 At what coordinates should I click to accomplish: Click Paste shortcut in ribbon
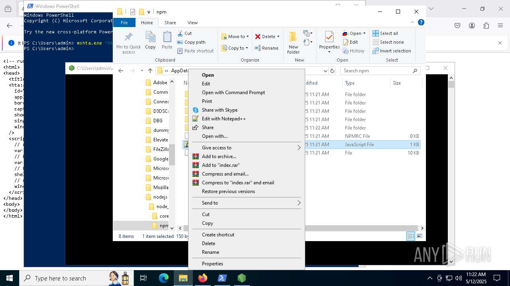click(x=195, y=51)
